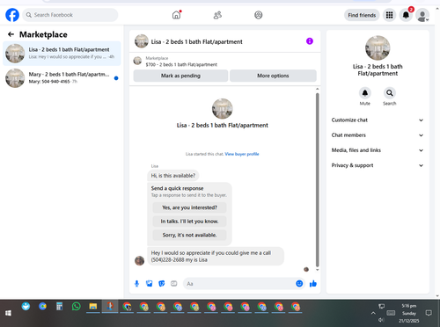Open the Friends tab icon

(x=217, y=15)
